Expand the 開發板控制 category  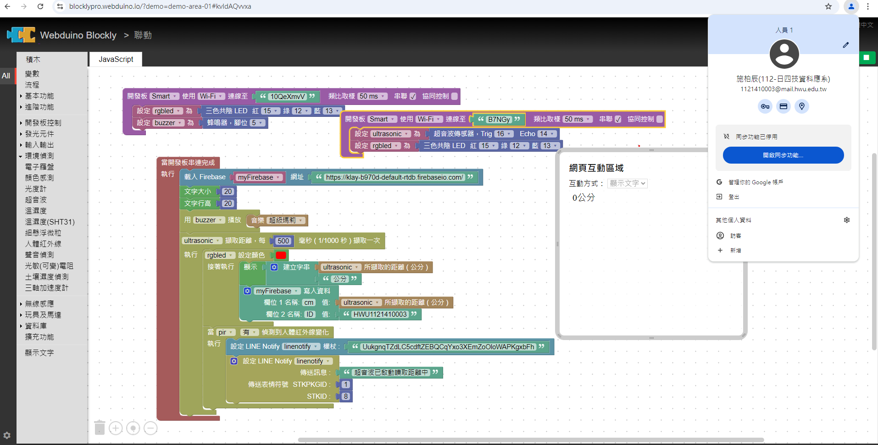43,123
